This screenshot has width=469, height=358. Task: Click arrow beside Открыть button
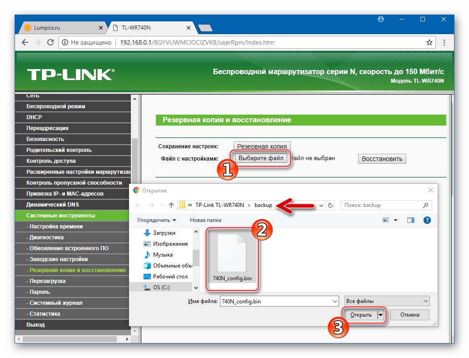pos(380,315)
